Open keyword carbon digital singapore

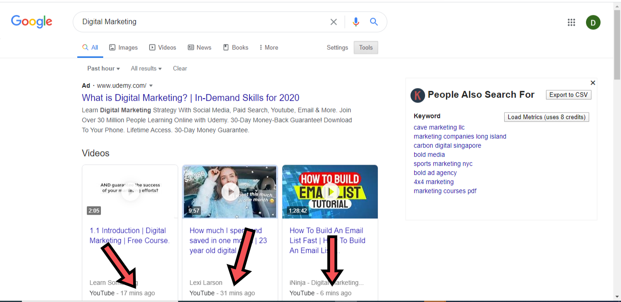pos(447,146)
